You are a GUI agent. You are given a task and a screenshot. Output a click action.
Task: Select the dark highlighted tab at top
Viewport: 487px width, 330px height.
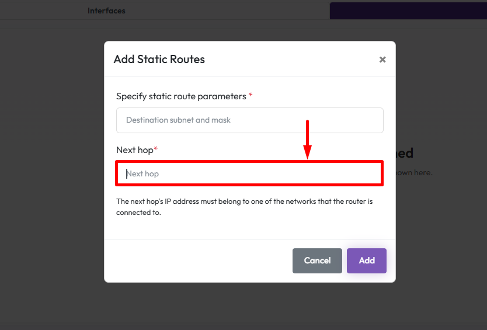click(408, 11)
